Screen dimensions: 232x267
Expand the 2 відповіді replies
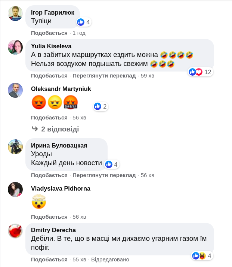(x=60, y=129)
